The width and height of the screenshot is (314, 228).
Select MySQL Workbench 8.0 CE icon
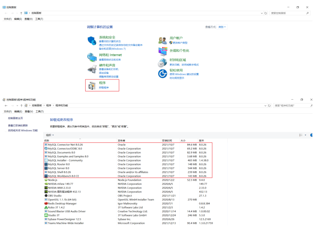point(46,176)
